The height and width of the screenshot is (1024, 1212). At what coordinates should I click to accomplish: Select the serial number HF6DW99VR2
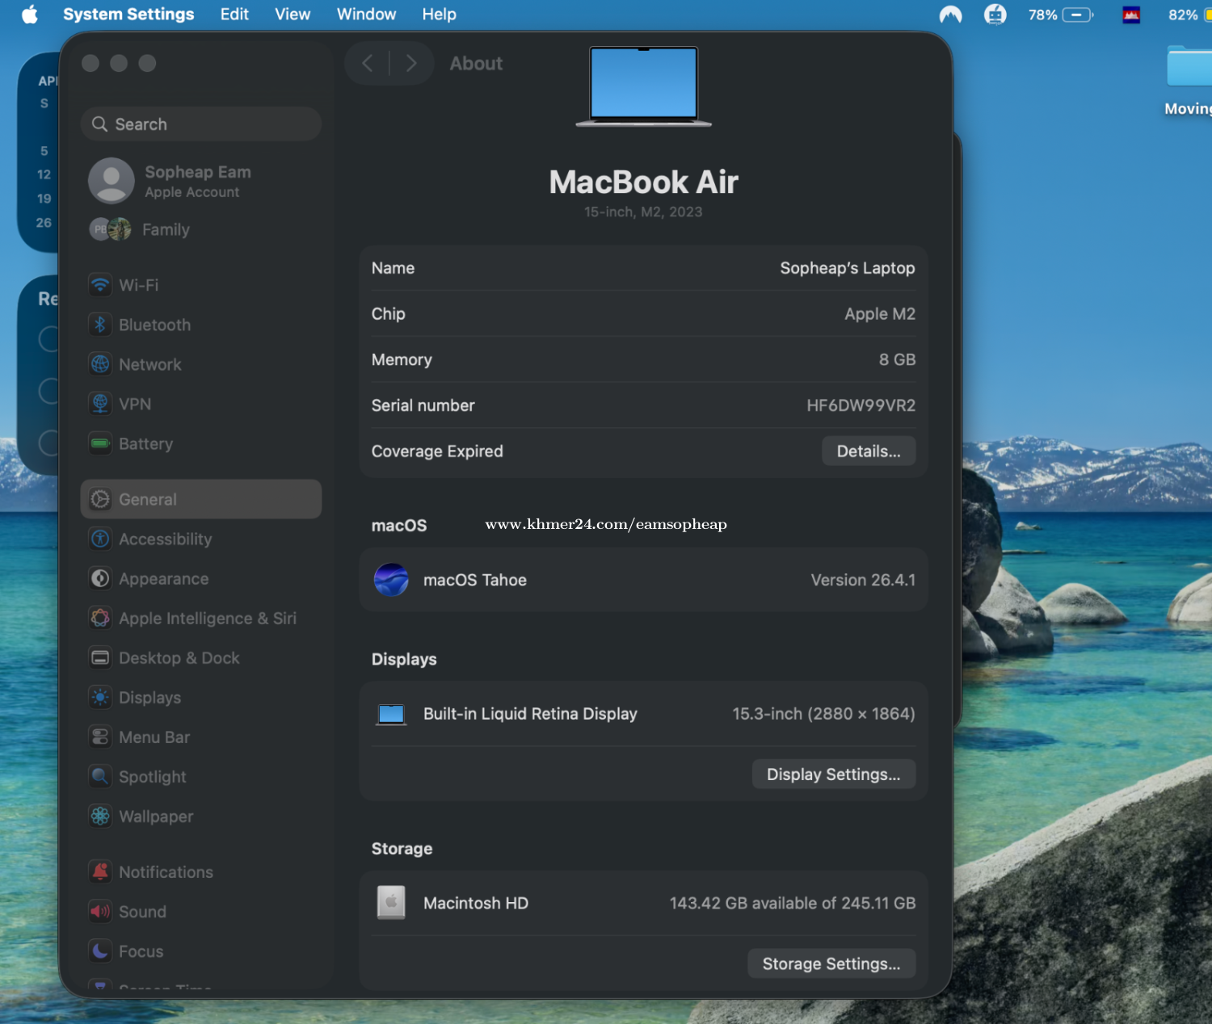click(x=861, y=405)
